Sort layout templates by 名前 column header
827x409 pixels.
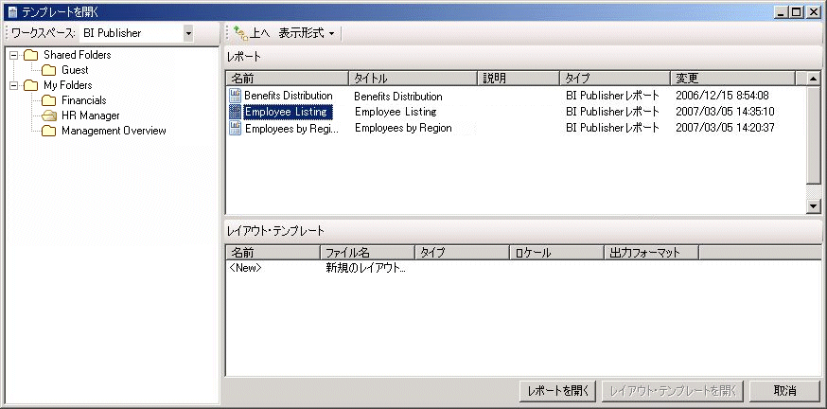coord(273,253)
